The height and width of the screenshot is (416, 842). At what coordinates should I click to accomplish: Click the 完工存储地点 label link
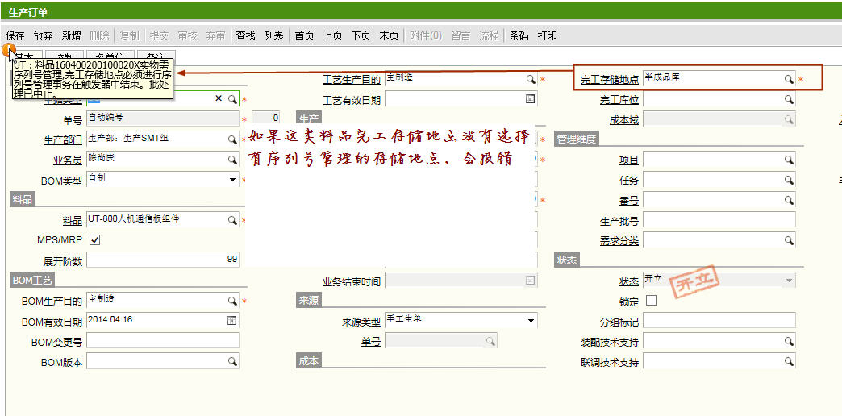(610, 80)
